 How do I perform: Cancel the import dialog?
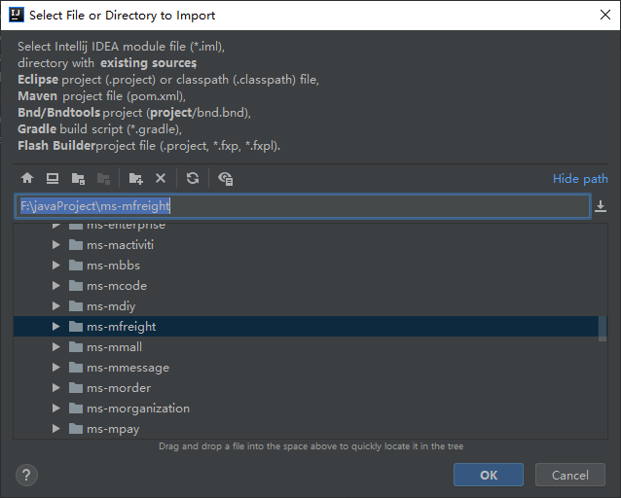coord(570,475)
